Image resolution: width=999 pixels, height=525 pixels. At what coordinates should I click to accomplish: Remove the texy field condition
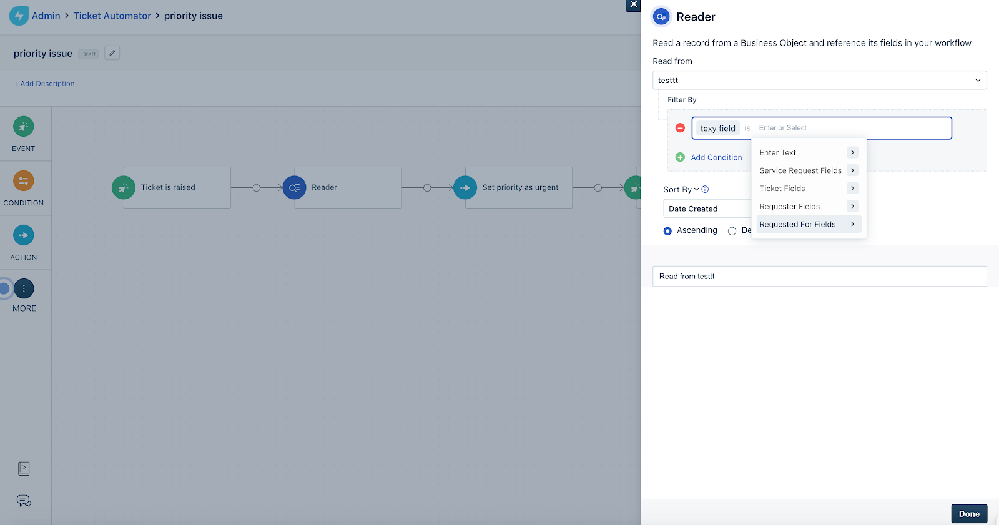click(x=681, y=128)
